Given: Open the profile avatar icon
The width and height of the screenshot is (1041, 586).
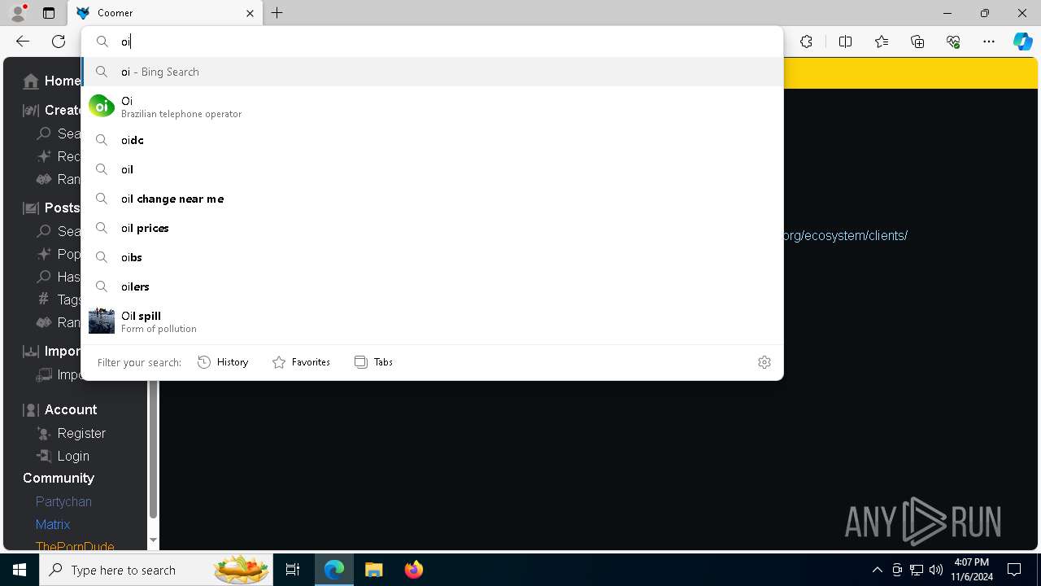Looking at the screenshot, I should tap(17, 13).
